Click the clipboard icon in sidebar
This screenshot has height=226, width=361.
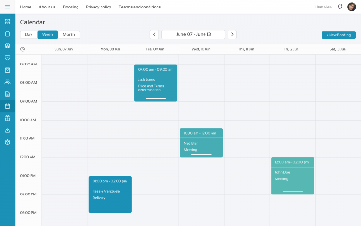(x=8, y=33)
